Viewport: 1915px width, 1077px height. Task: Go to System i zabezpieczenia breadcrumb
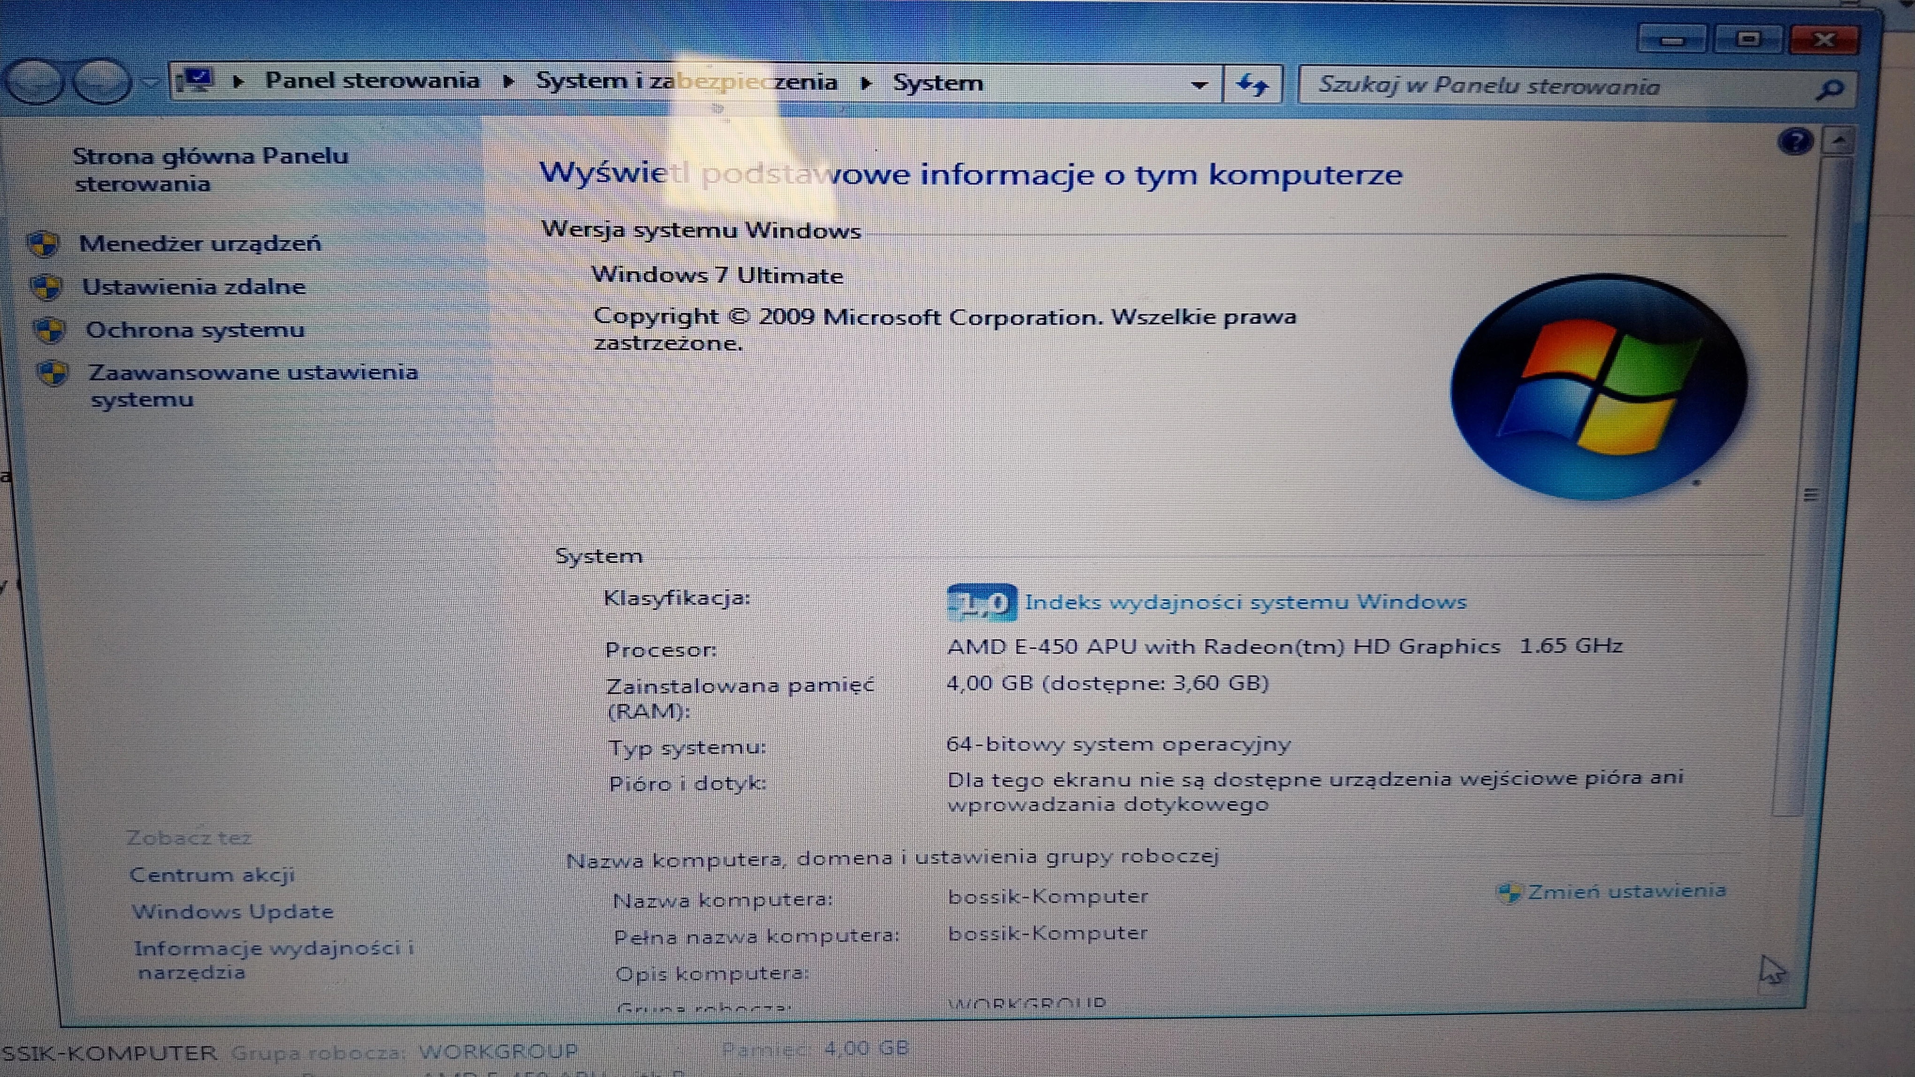pyautogui.click(x=686, y=81)
